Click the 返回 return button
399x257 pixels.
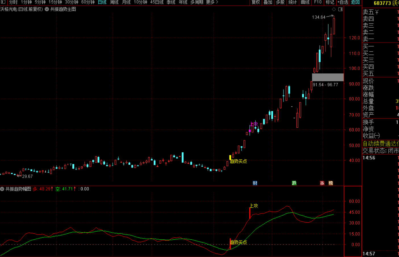355,2
